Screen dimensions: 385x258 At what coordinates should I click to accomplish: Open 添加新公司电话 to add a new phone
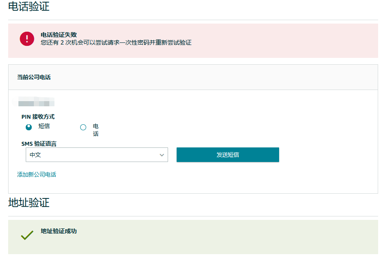pyautogui.click(x=36, y=174)
